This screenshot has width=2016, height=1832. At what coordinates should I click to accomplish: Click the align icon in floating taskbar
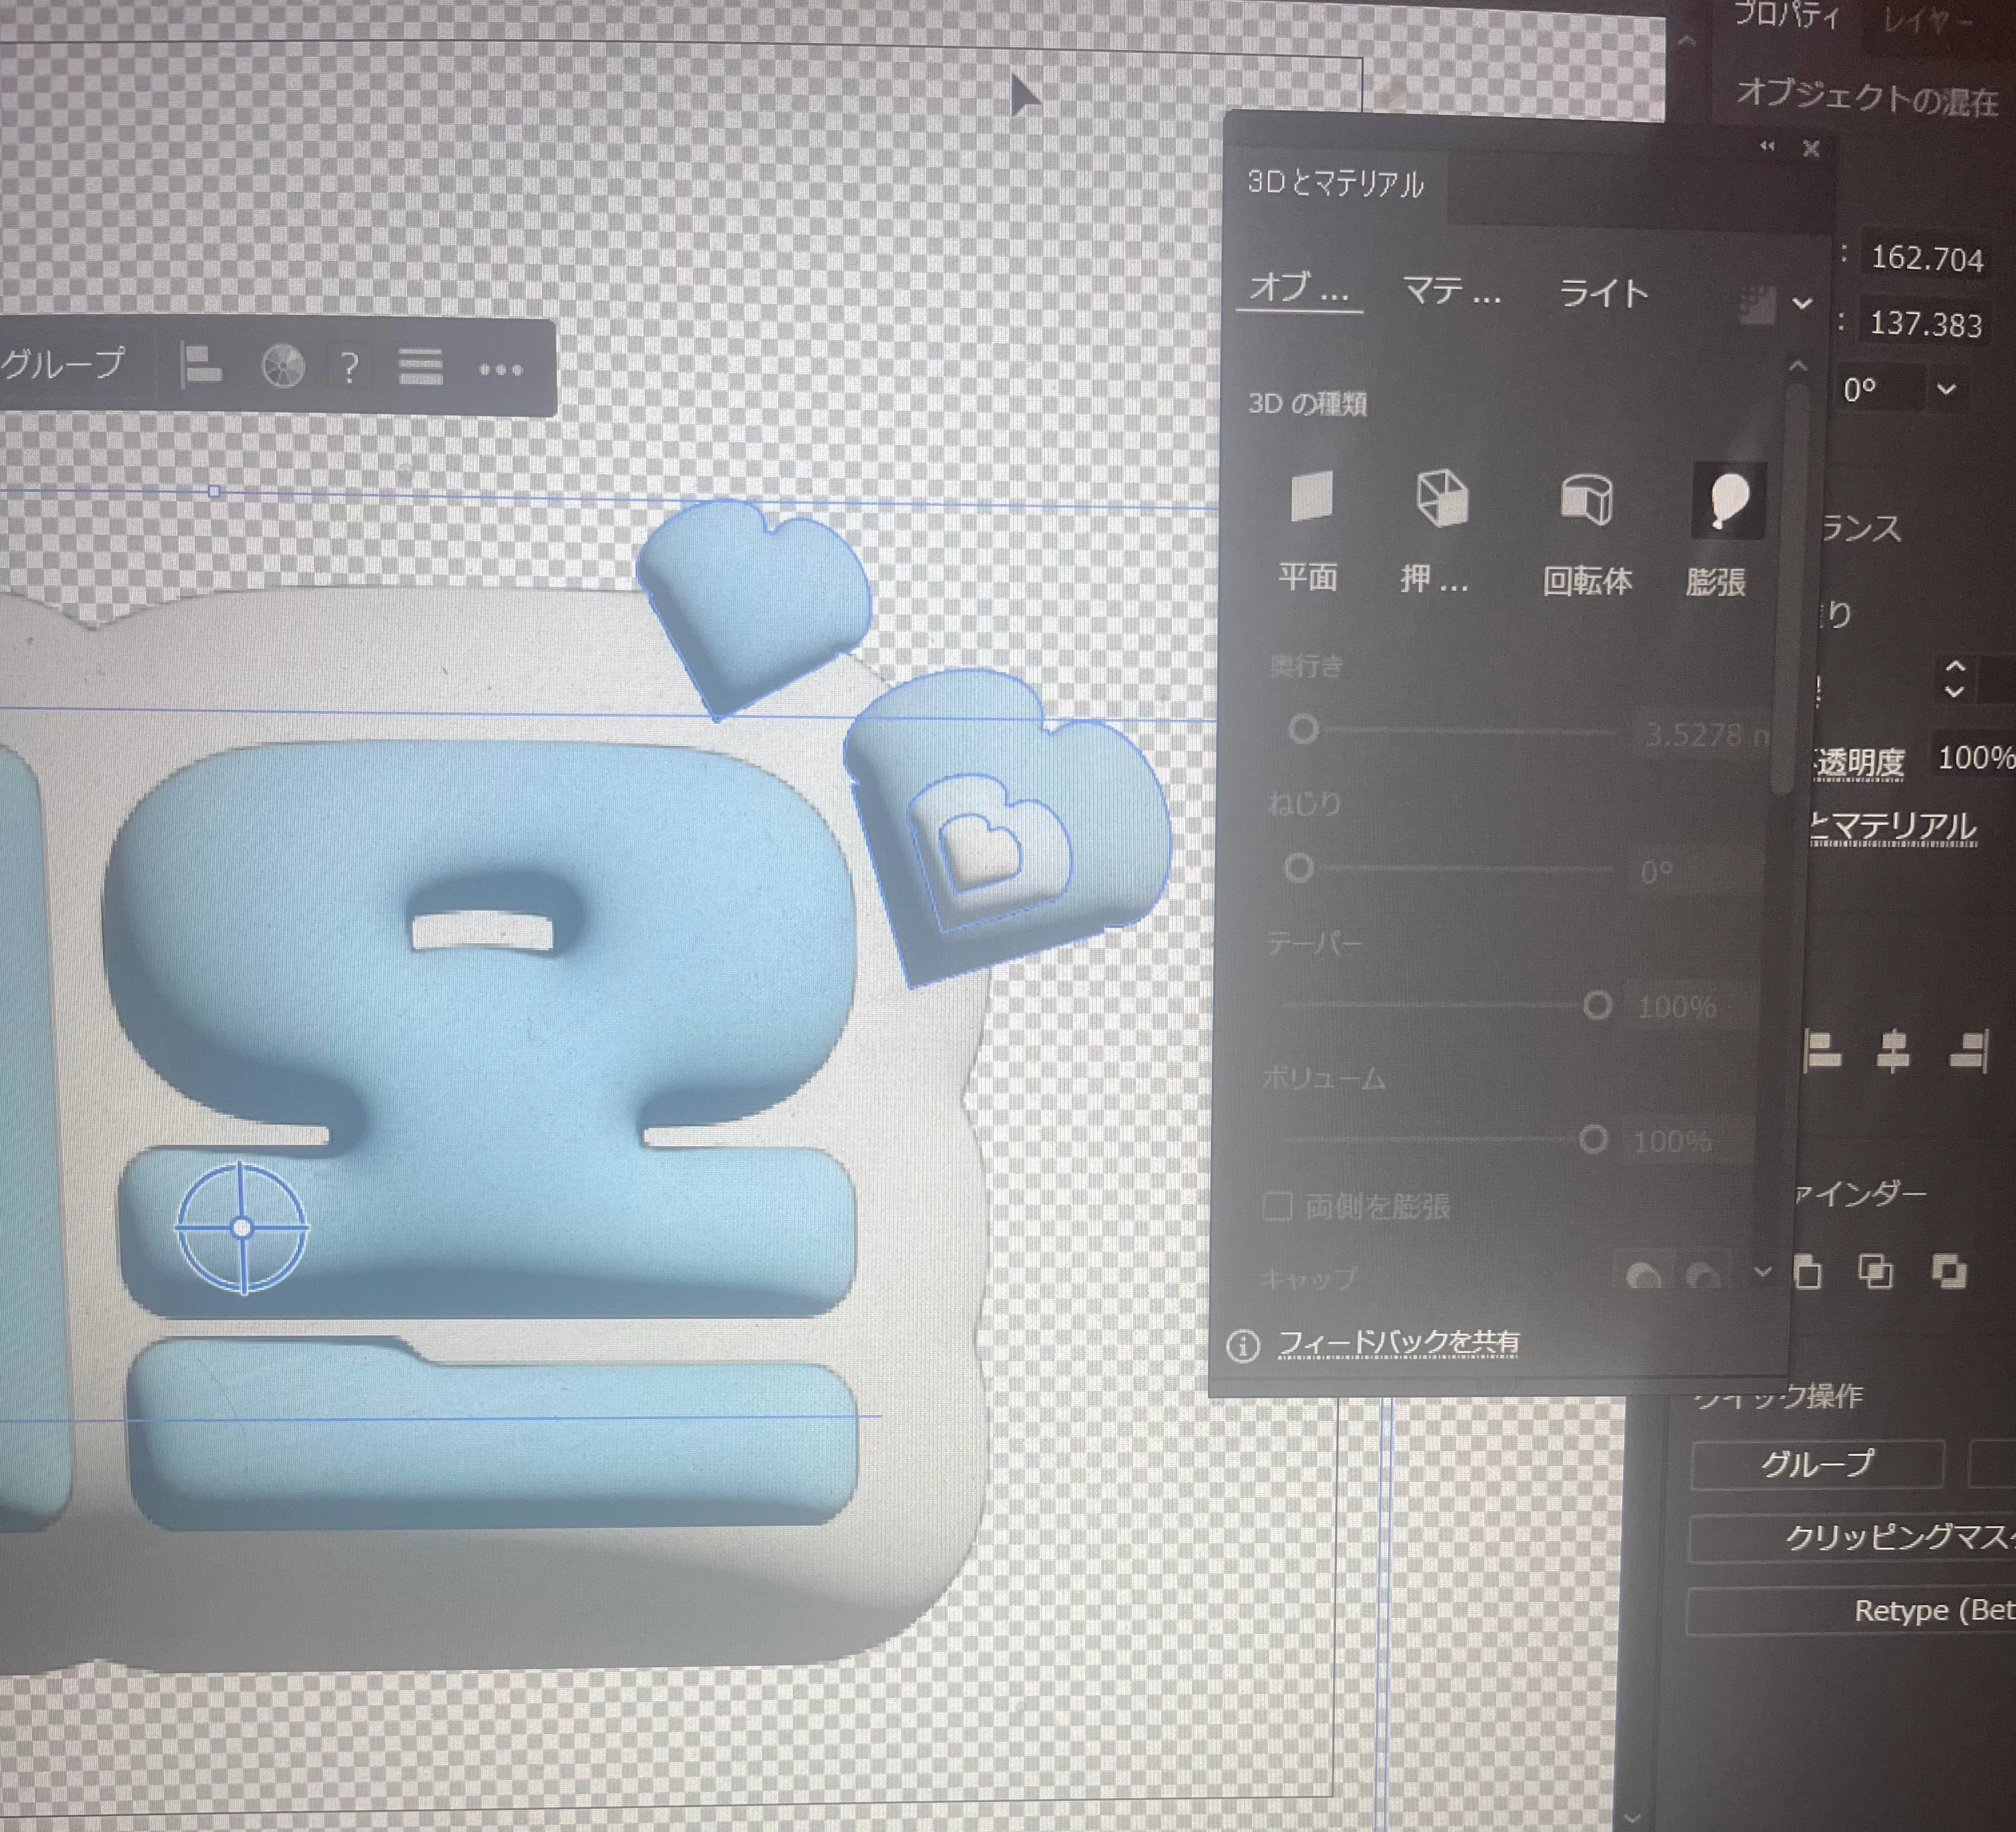click(x=202, y=367)
